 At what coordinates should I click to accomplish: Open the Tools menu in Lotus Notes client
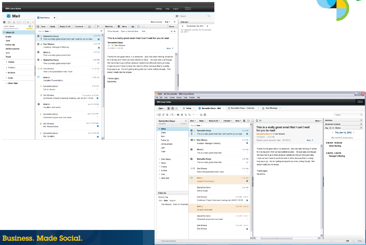point(185,98)
